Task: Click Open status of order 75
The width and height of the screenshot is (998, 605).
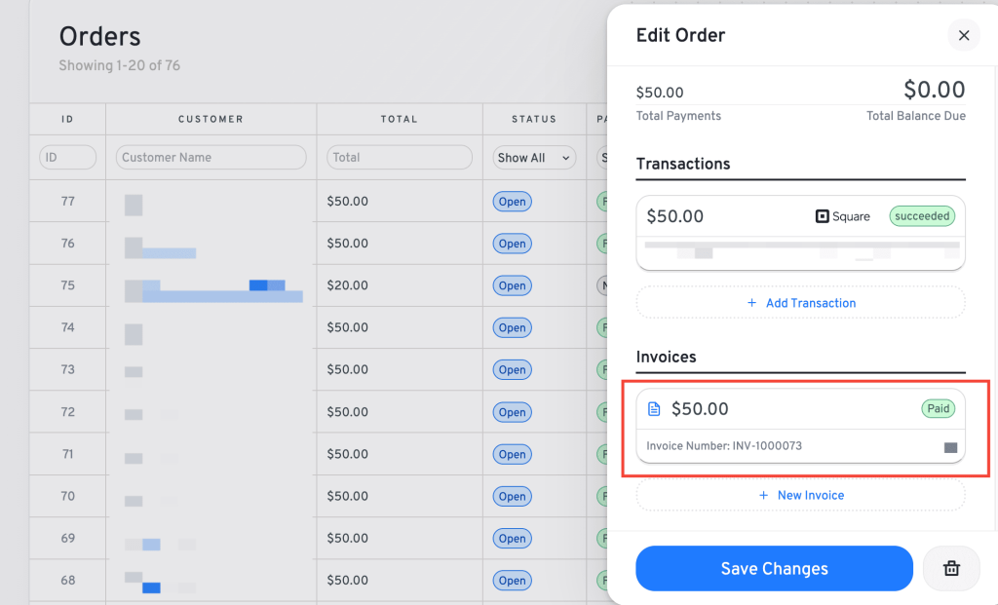Action: tap(512, 285)
